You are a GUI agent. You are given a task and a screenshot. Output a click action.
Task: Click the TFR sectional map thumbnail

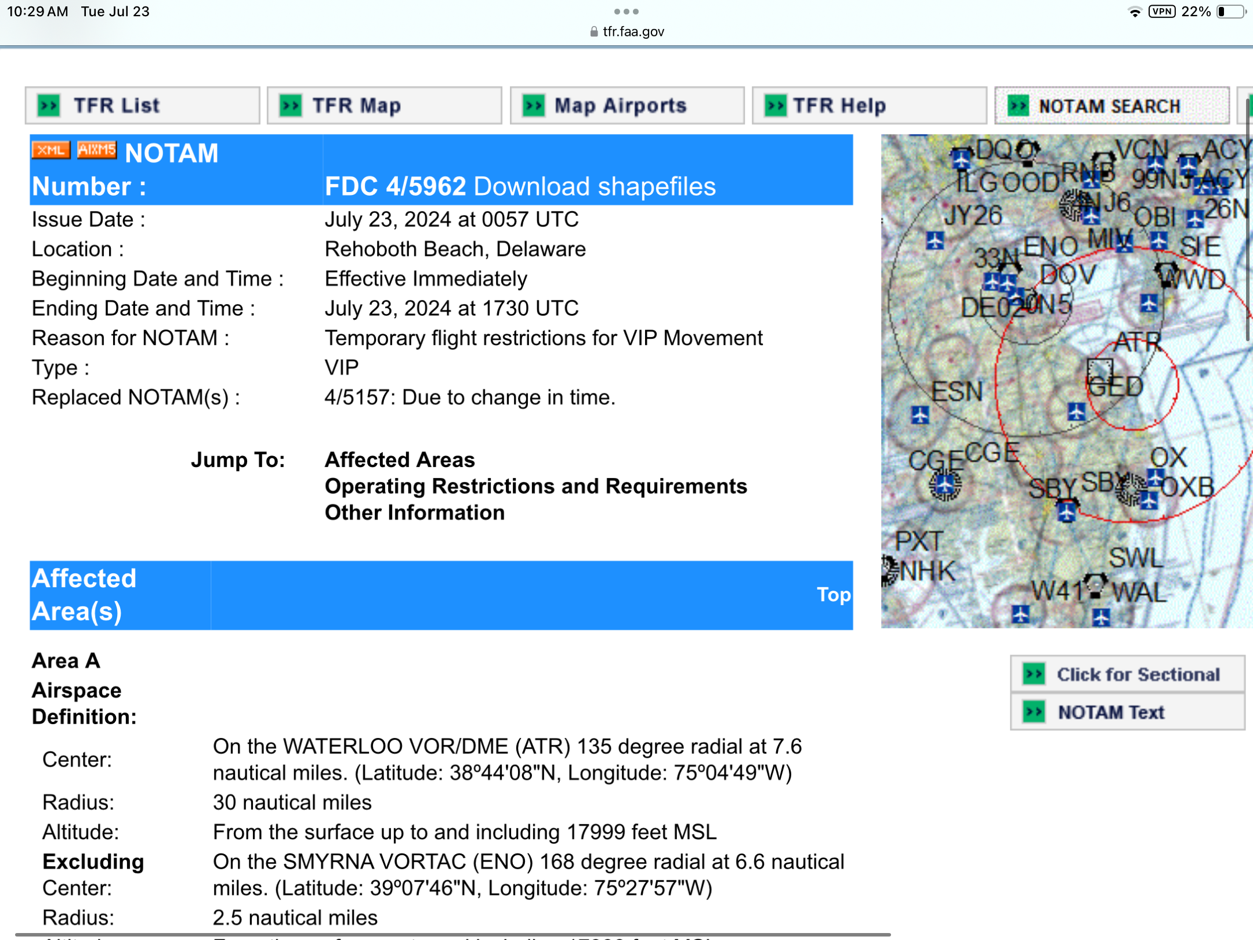[x=1066, y=381]
